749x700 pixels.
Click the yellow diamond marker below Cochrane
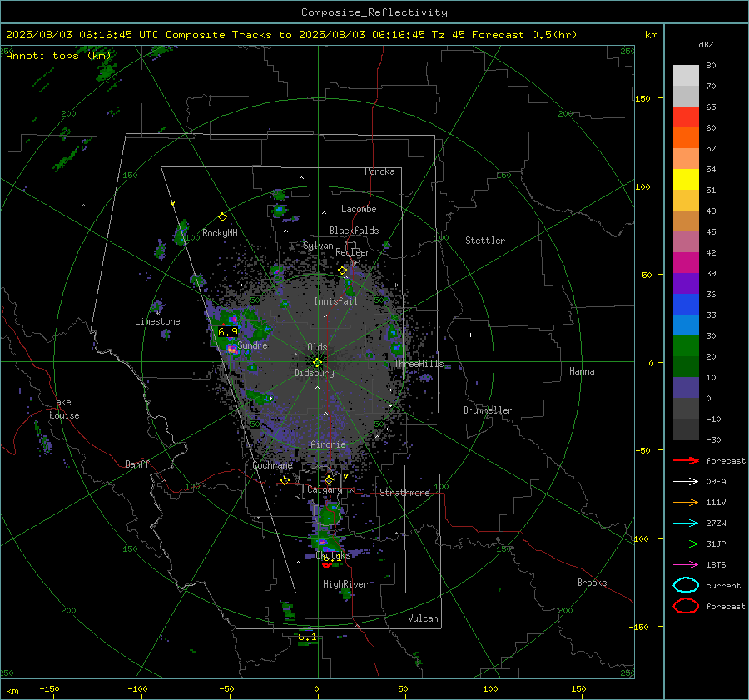point(285,481)
